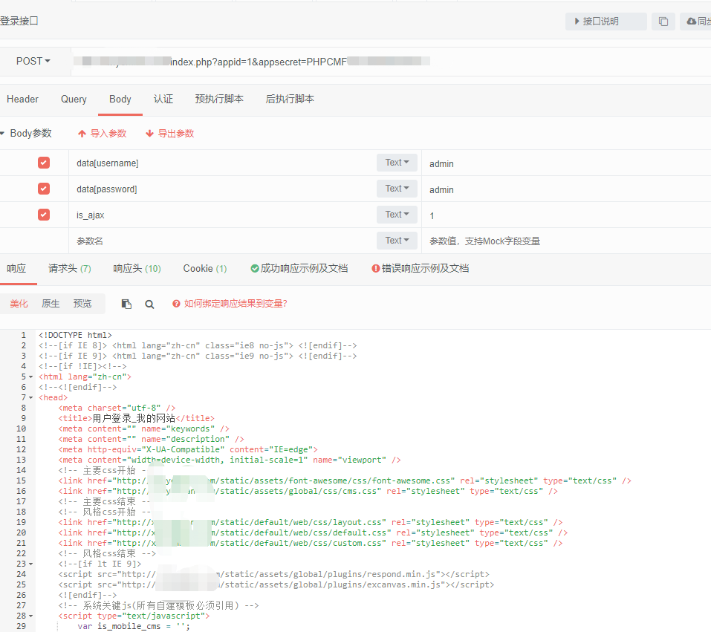
Task: Uncheck the data[username] parameter checkbox
Action: click(x=44, y=163)
